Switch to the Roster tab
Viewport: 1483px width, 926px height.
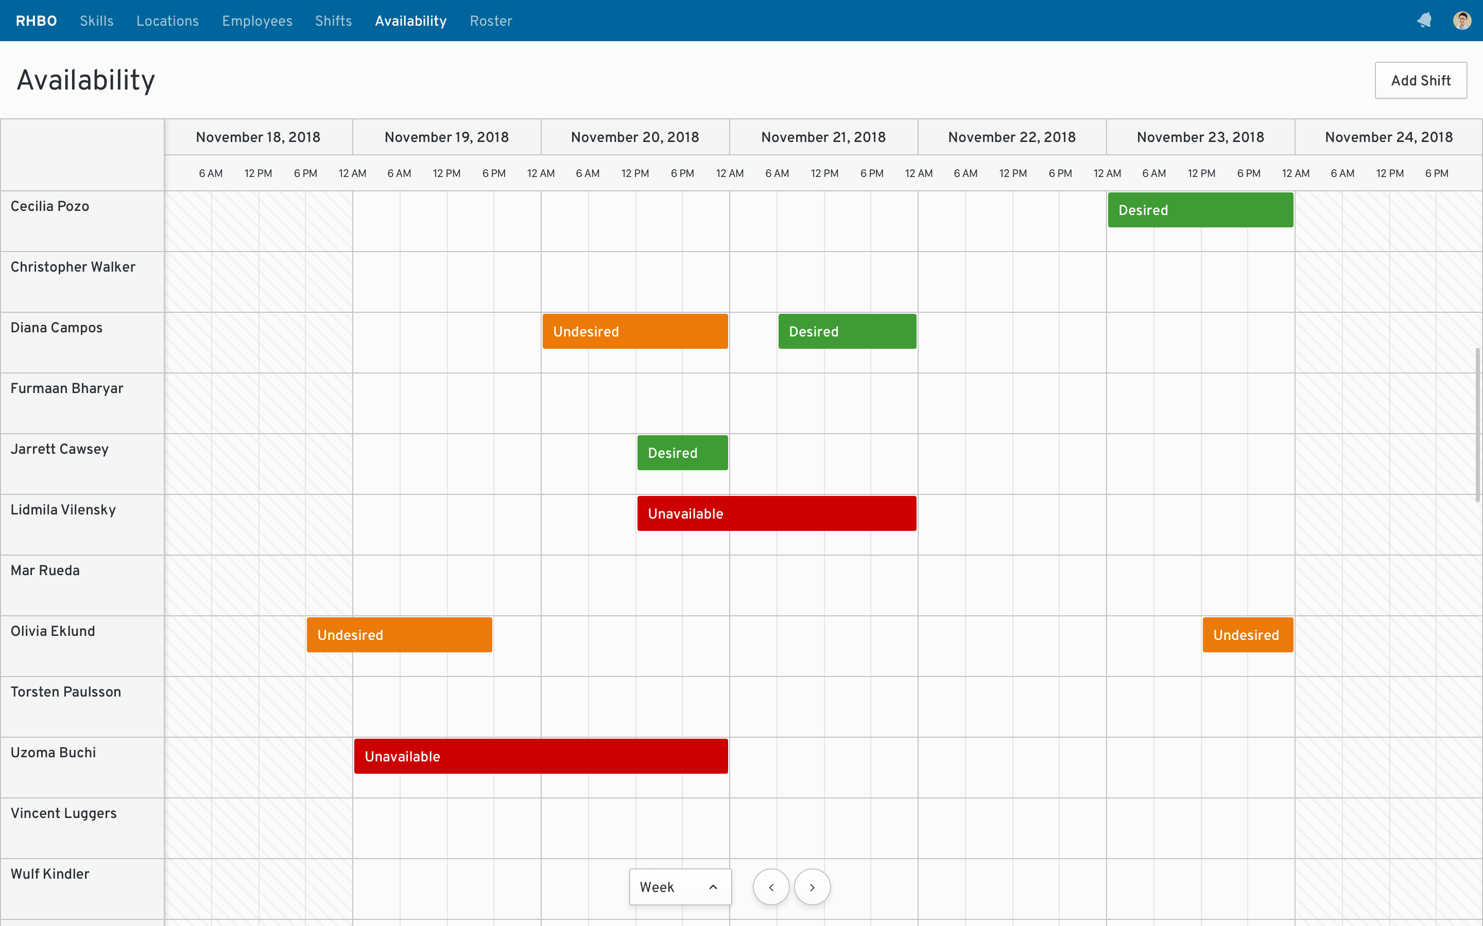pyautogui.click(x=490, y=21)
